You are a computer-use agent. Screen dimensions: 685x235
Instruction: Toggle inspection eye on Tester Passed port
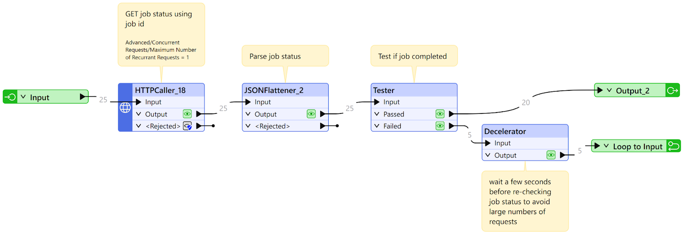pyautogui.click(x=440, y=114)
